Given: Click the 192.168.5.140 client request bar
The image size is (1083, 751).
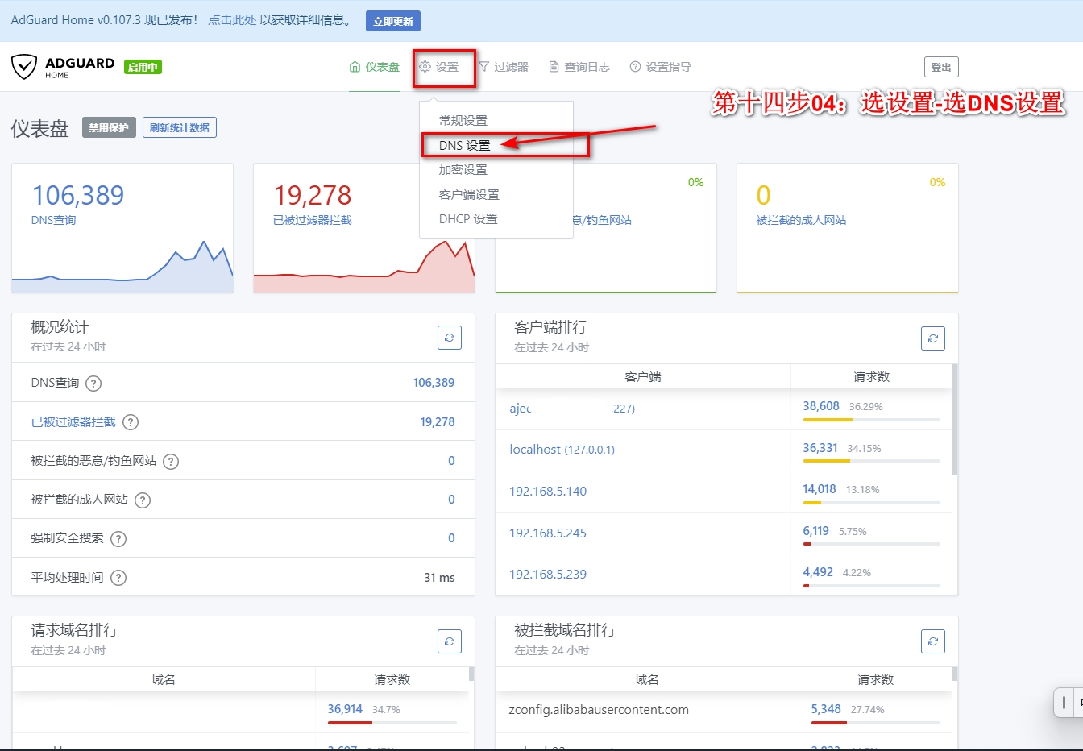Looking at the screenshot, I should [871, 503].
